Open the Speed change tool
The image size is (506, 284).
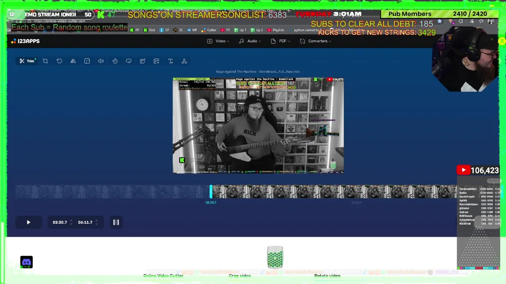(115, 61)
